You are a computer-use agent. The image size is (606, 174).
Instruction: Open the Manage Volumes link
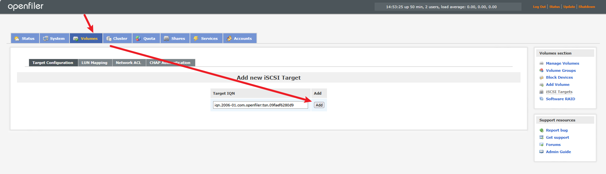563,63
